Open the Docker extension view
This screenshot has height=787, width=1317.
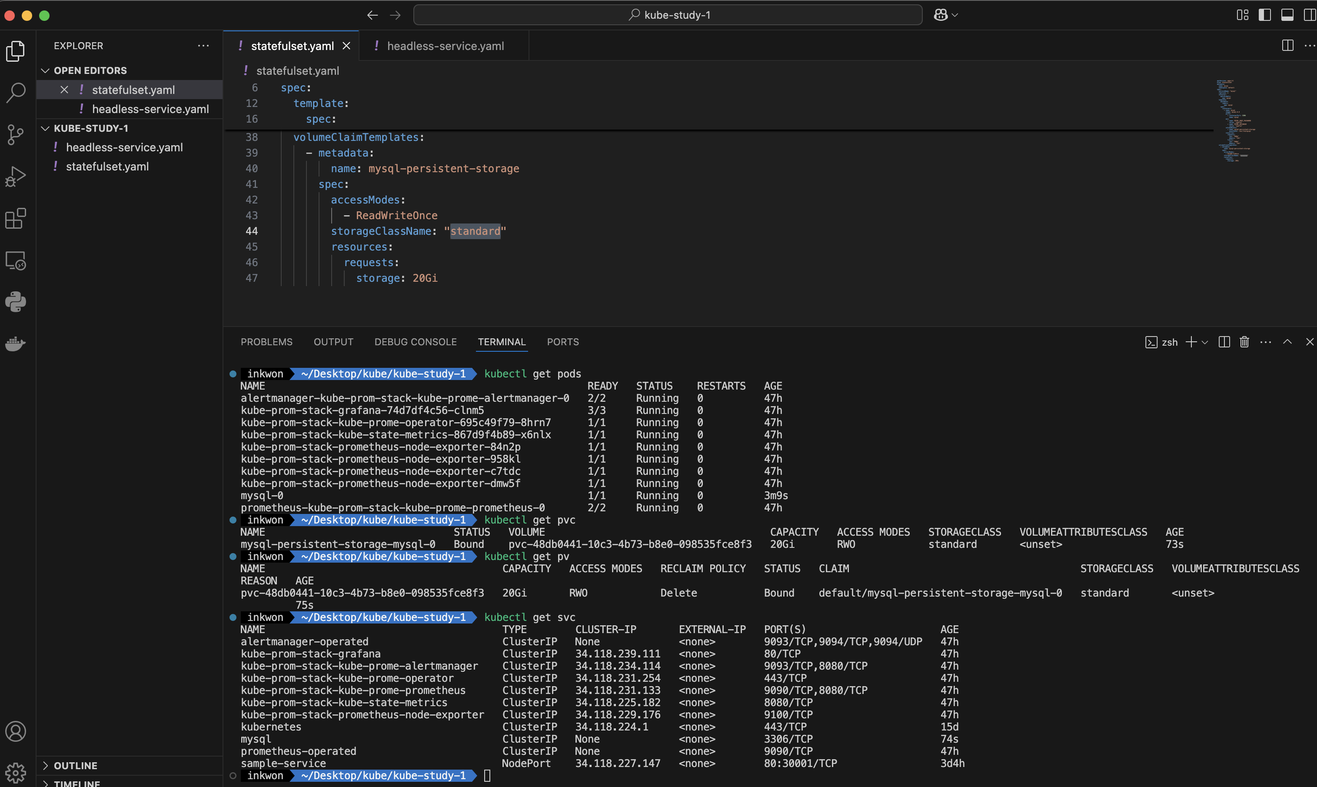15,343
